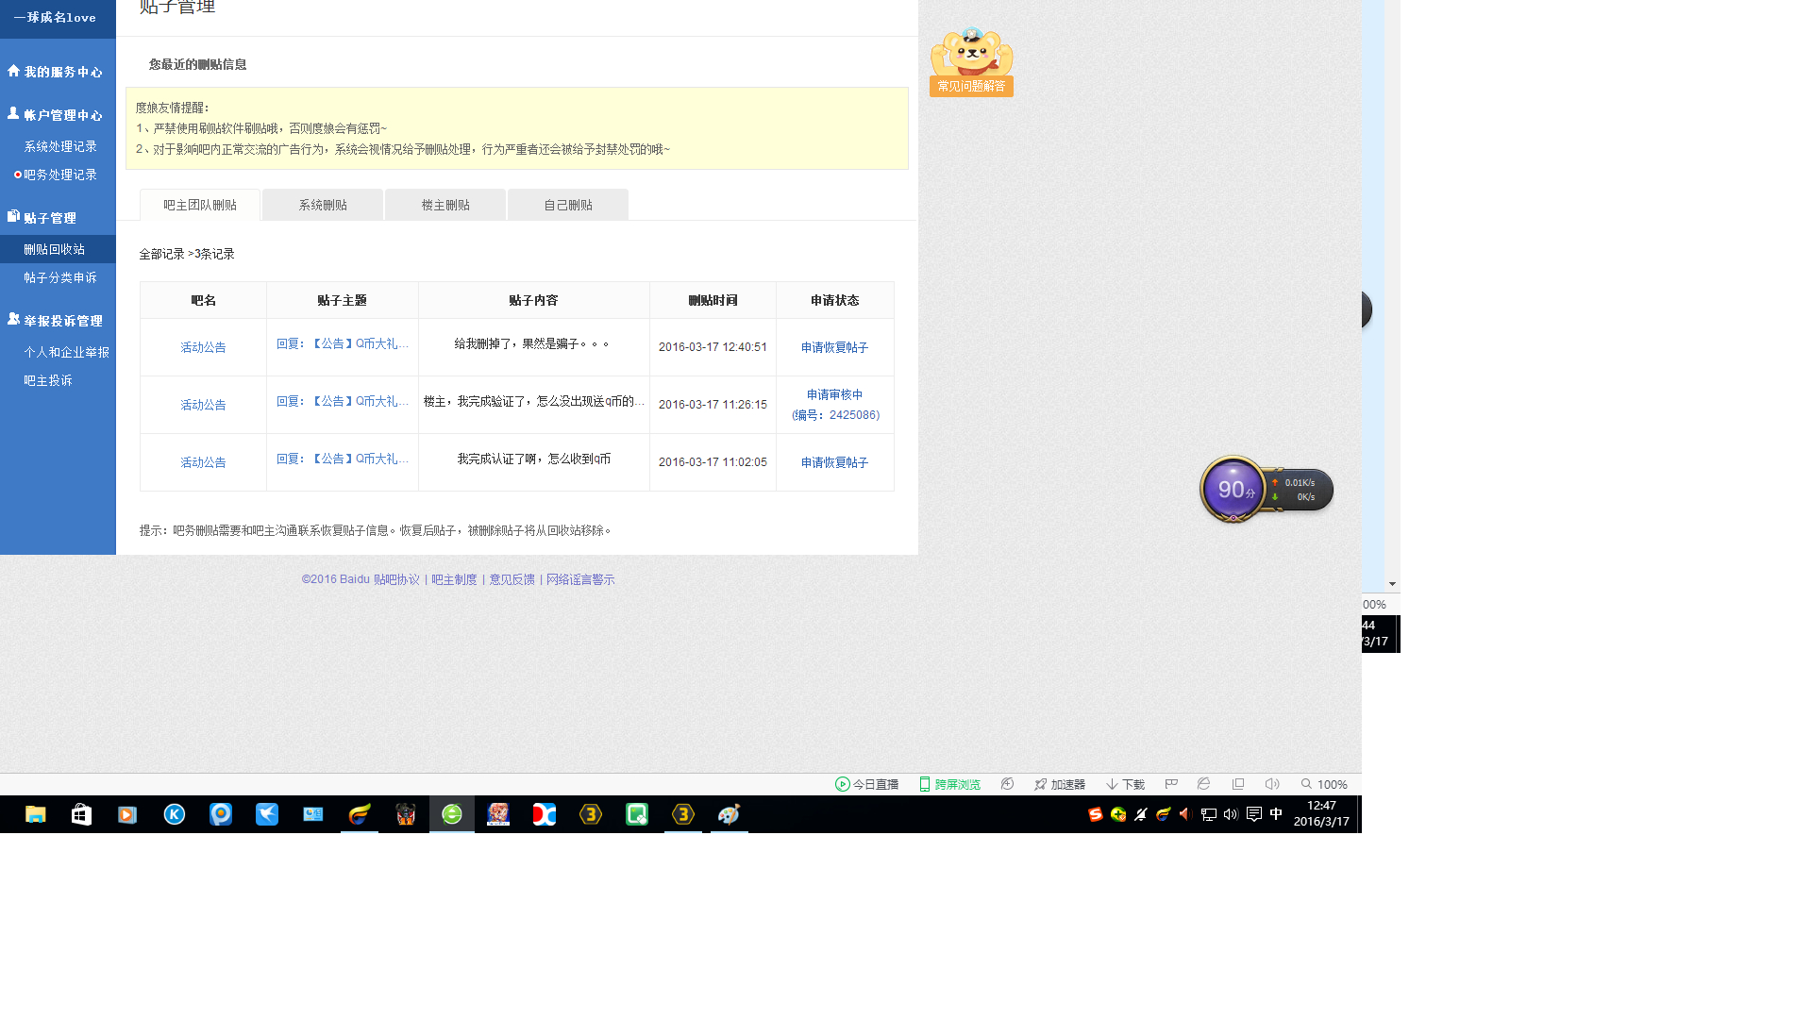Click 申请恢复贴子 for the 12:40:51 record
This screenshot has width=1812, height=1019.
[x=834, y=347]
